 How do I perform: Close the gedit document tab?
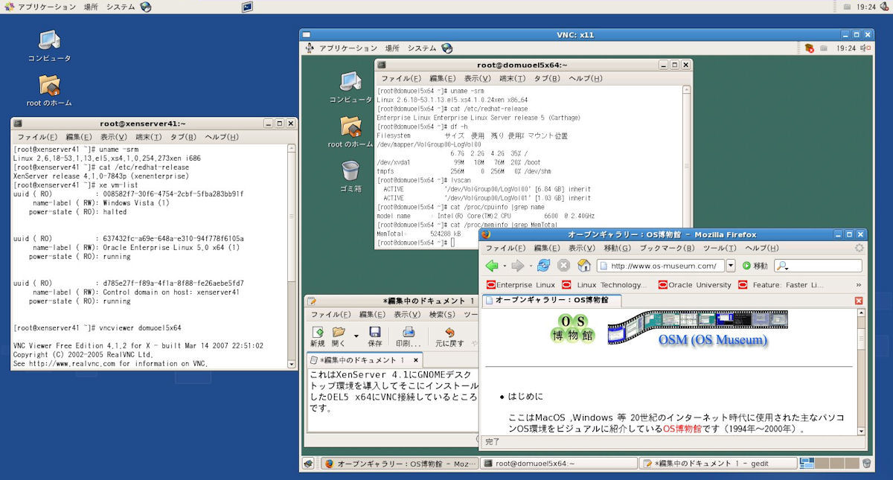coord(416,361)
